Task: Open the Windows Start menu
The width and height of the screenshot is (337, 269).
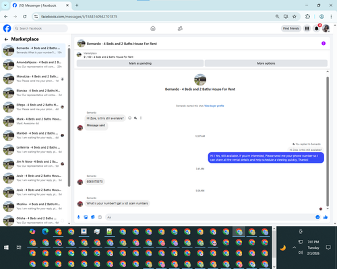Action: tap(6, 247)
